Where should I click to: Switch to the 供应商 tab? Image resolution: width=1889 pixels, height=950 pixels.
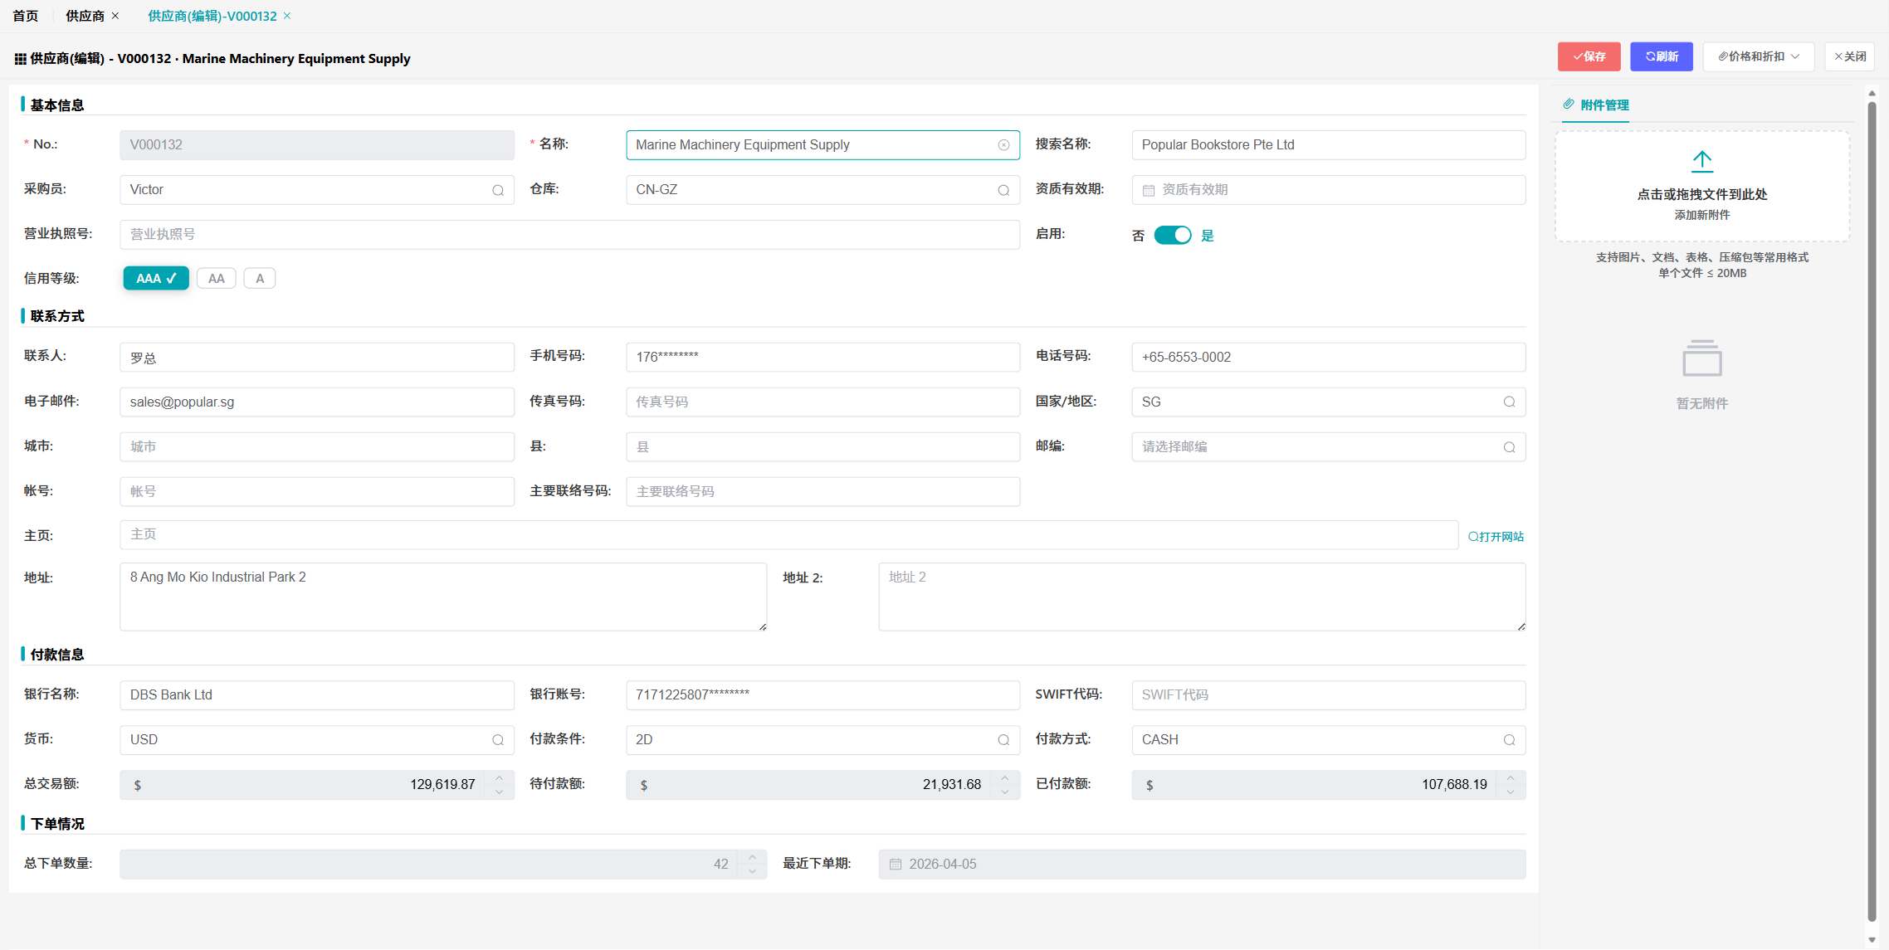(x=85, y=16)
